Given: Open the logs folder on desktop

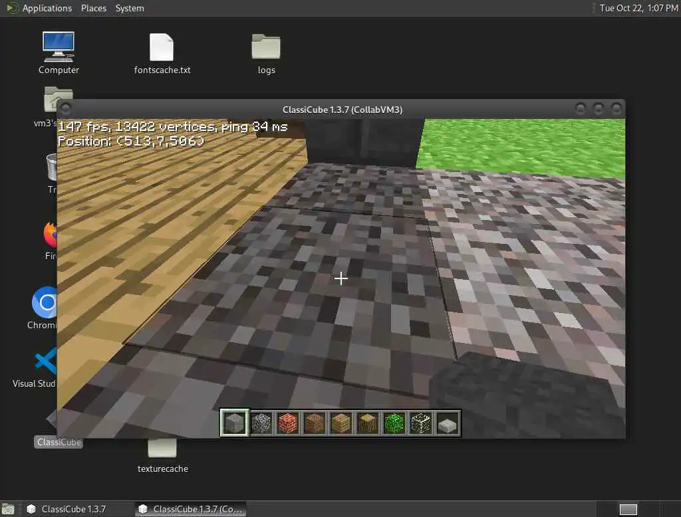Looking at the screenshot, I should point(266,53).
